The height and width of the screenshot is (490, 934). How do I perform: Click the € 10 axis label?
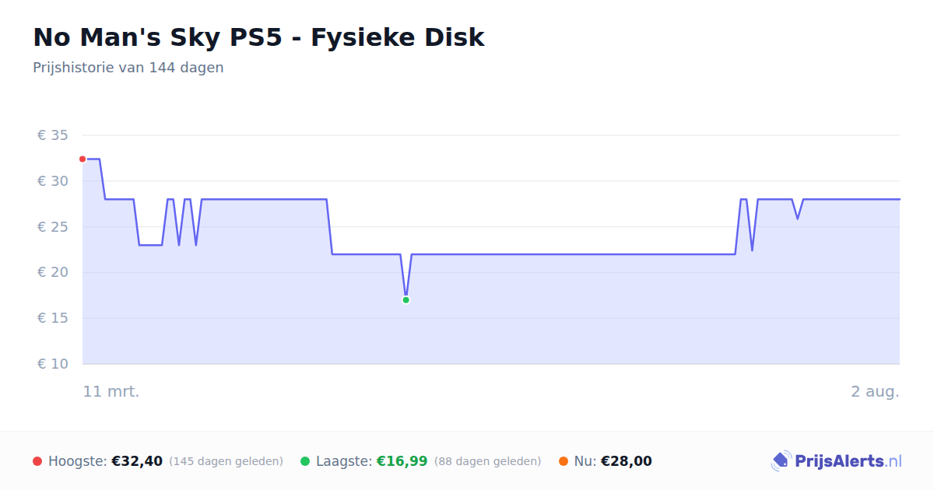click(53, 364)
